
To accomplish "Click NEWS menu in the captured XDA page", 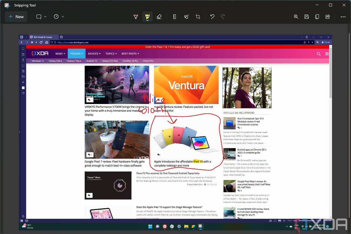I will click(x=60, y=53).
